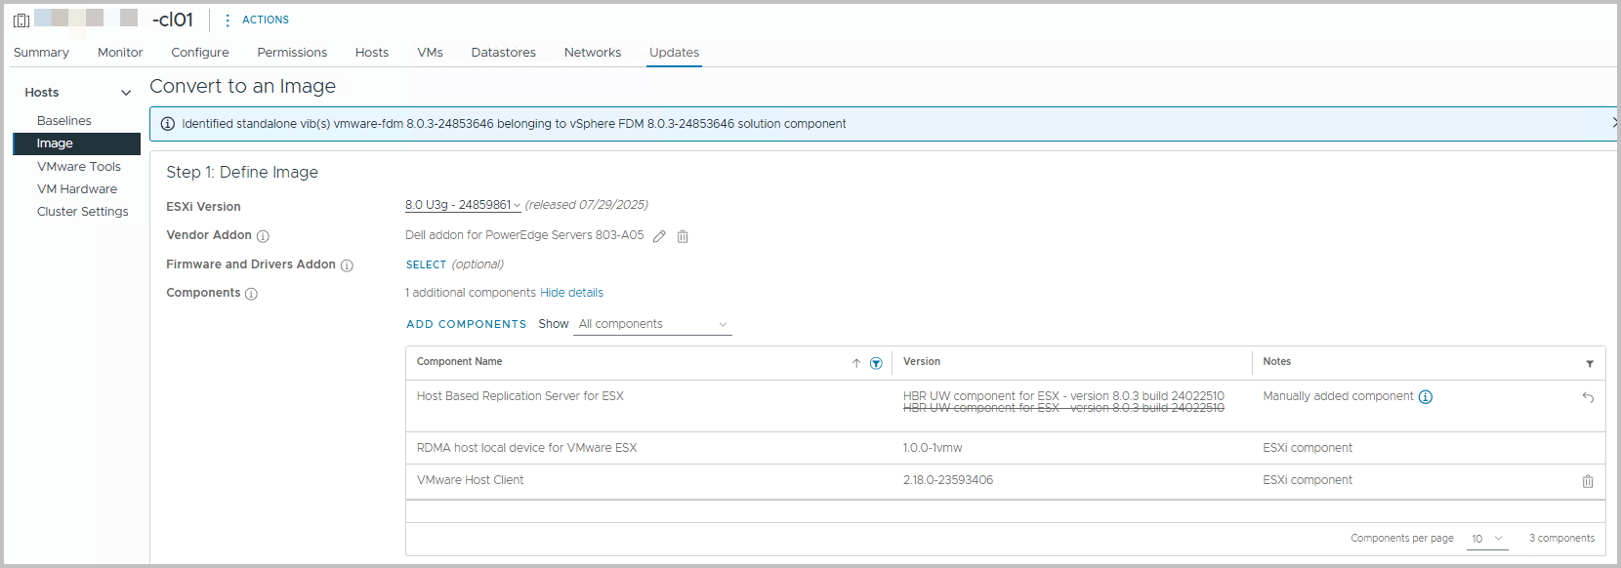
Task: Click ADD COMPONENTS
Action: [x=466, y=324]
